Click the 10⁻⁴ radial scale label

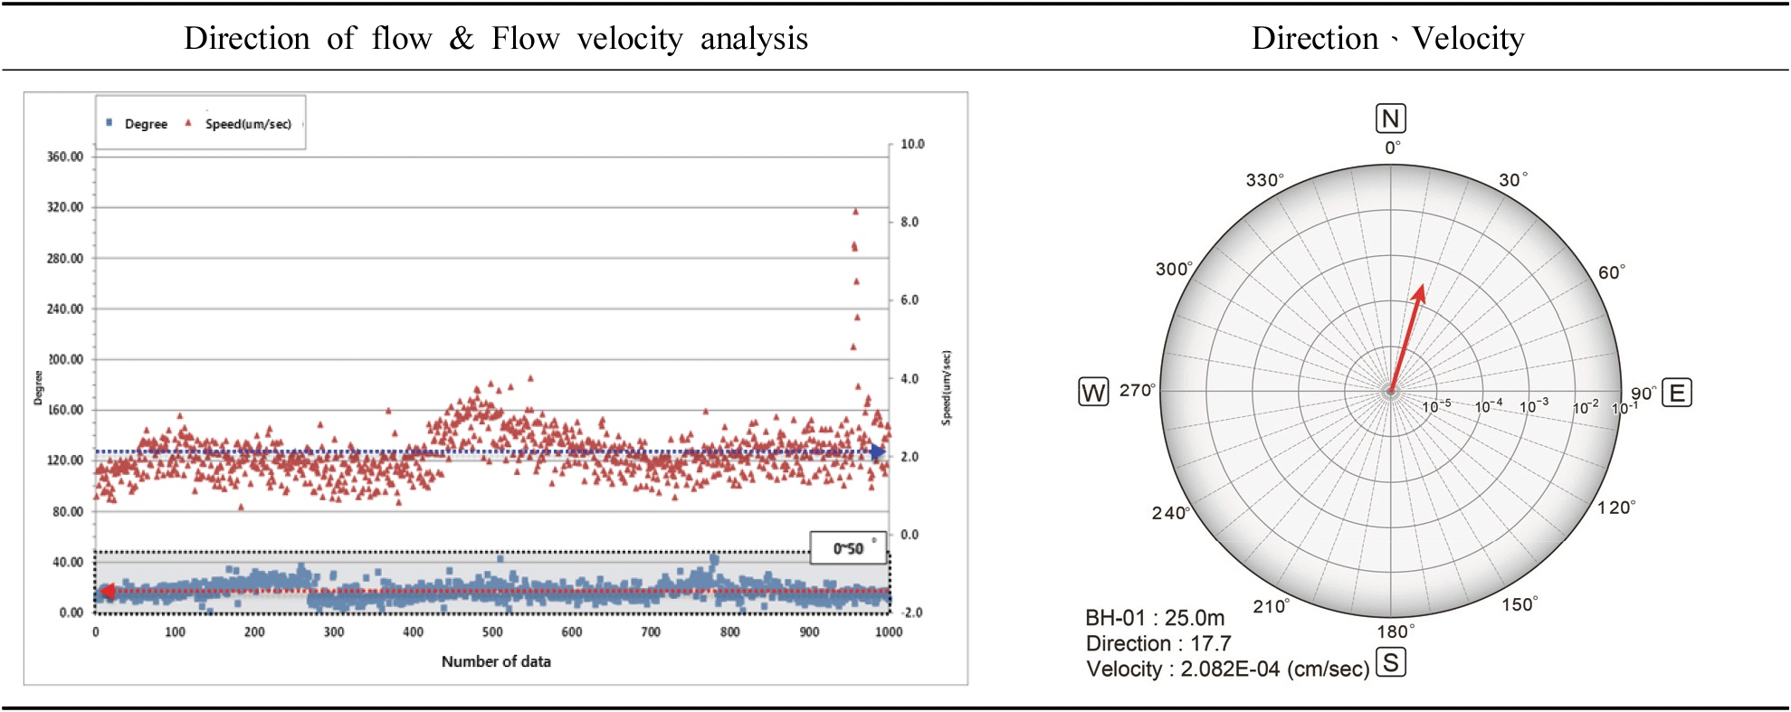1489,406
